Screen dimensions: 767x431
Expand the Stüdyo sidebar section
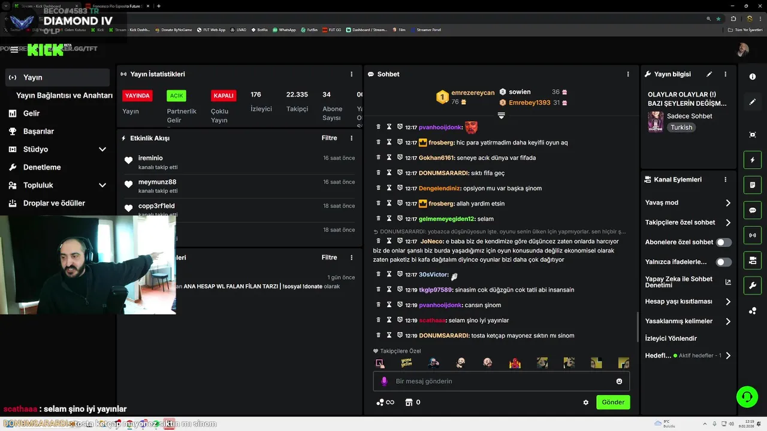click(x=102, y=149)
